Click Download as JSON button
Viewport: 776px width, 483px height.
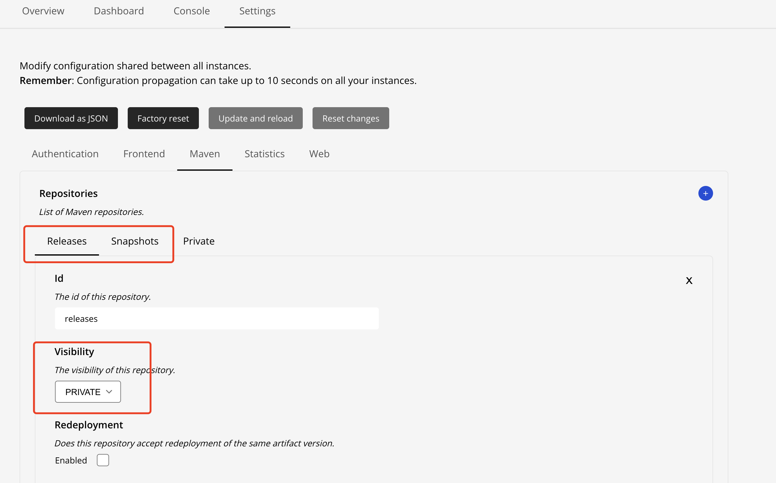point(71,118)
